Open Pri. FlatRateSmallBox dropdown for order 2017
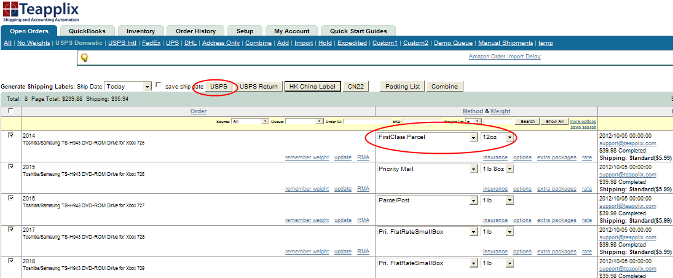 pyautogui.click(x=427, y=232)
